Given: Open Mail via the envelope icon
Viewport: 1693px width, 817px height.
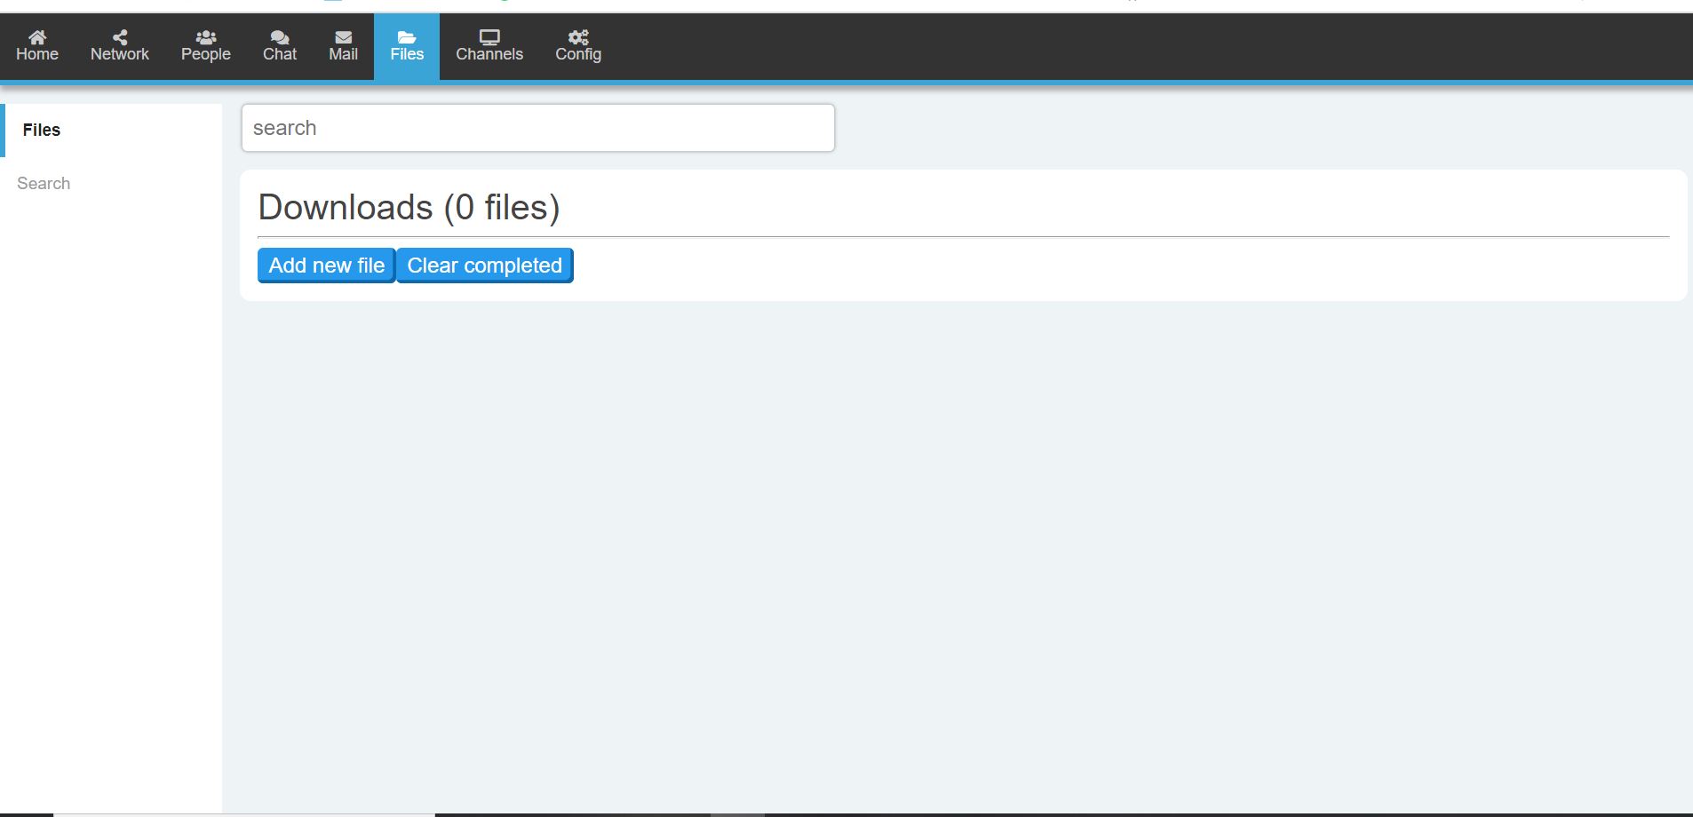Looking at the screenshot, I should (343, 36).
